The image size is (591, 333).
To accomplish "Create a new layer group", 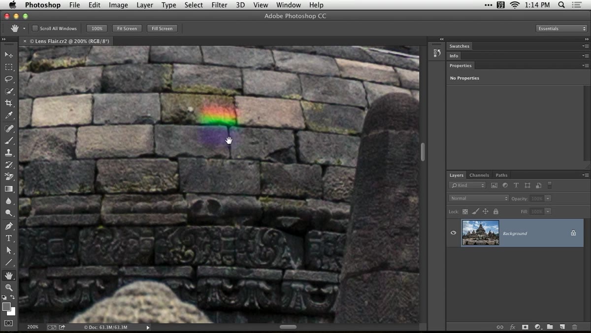I will pyautogui.click(x=550, y=327).
